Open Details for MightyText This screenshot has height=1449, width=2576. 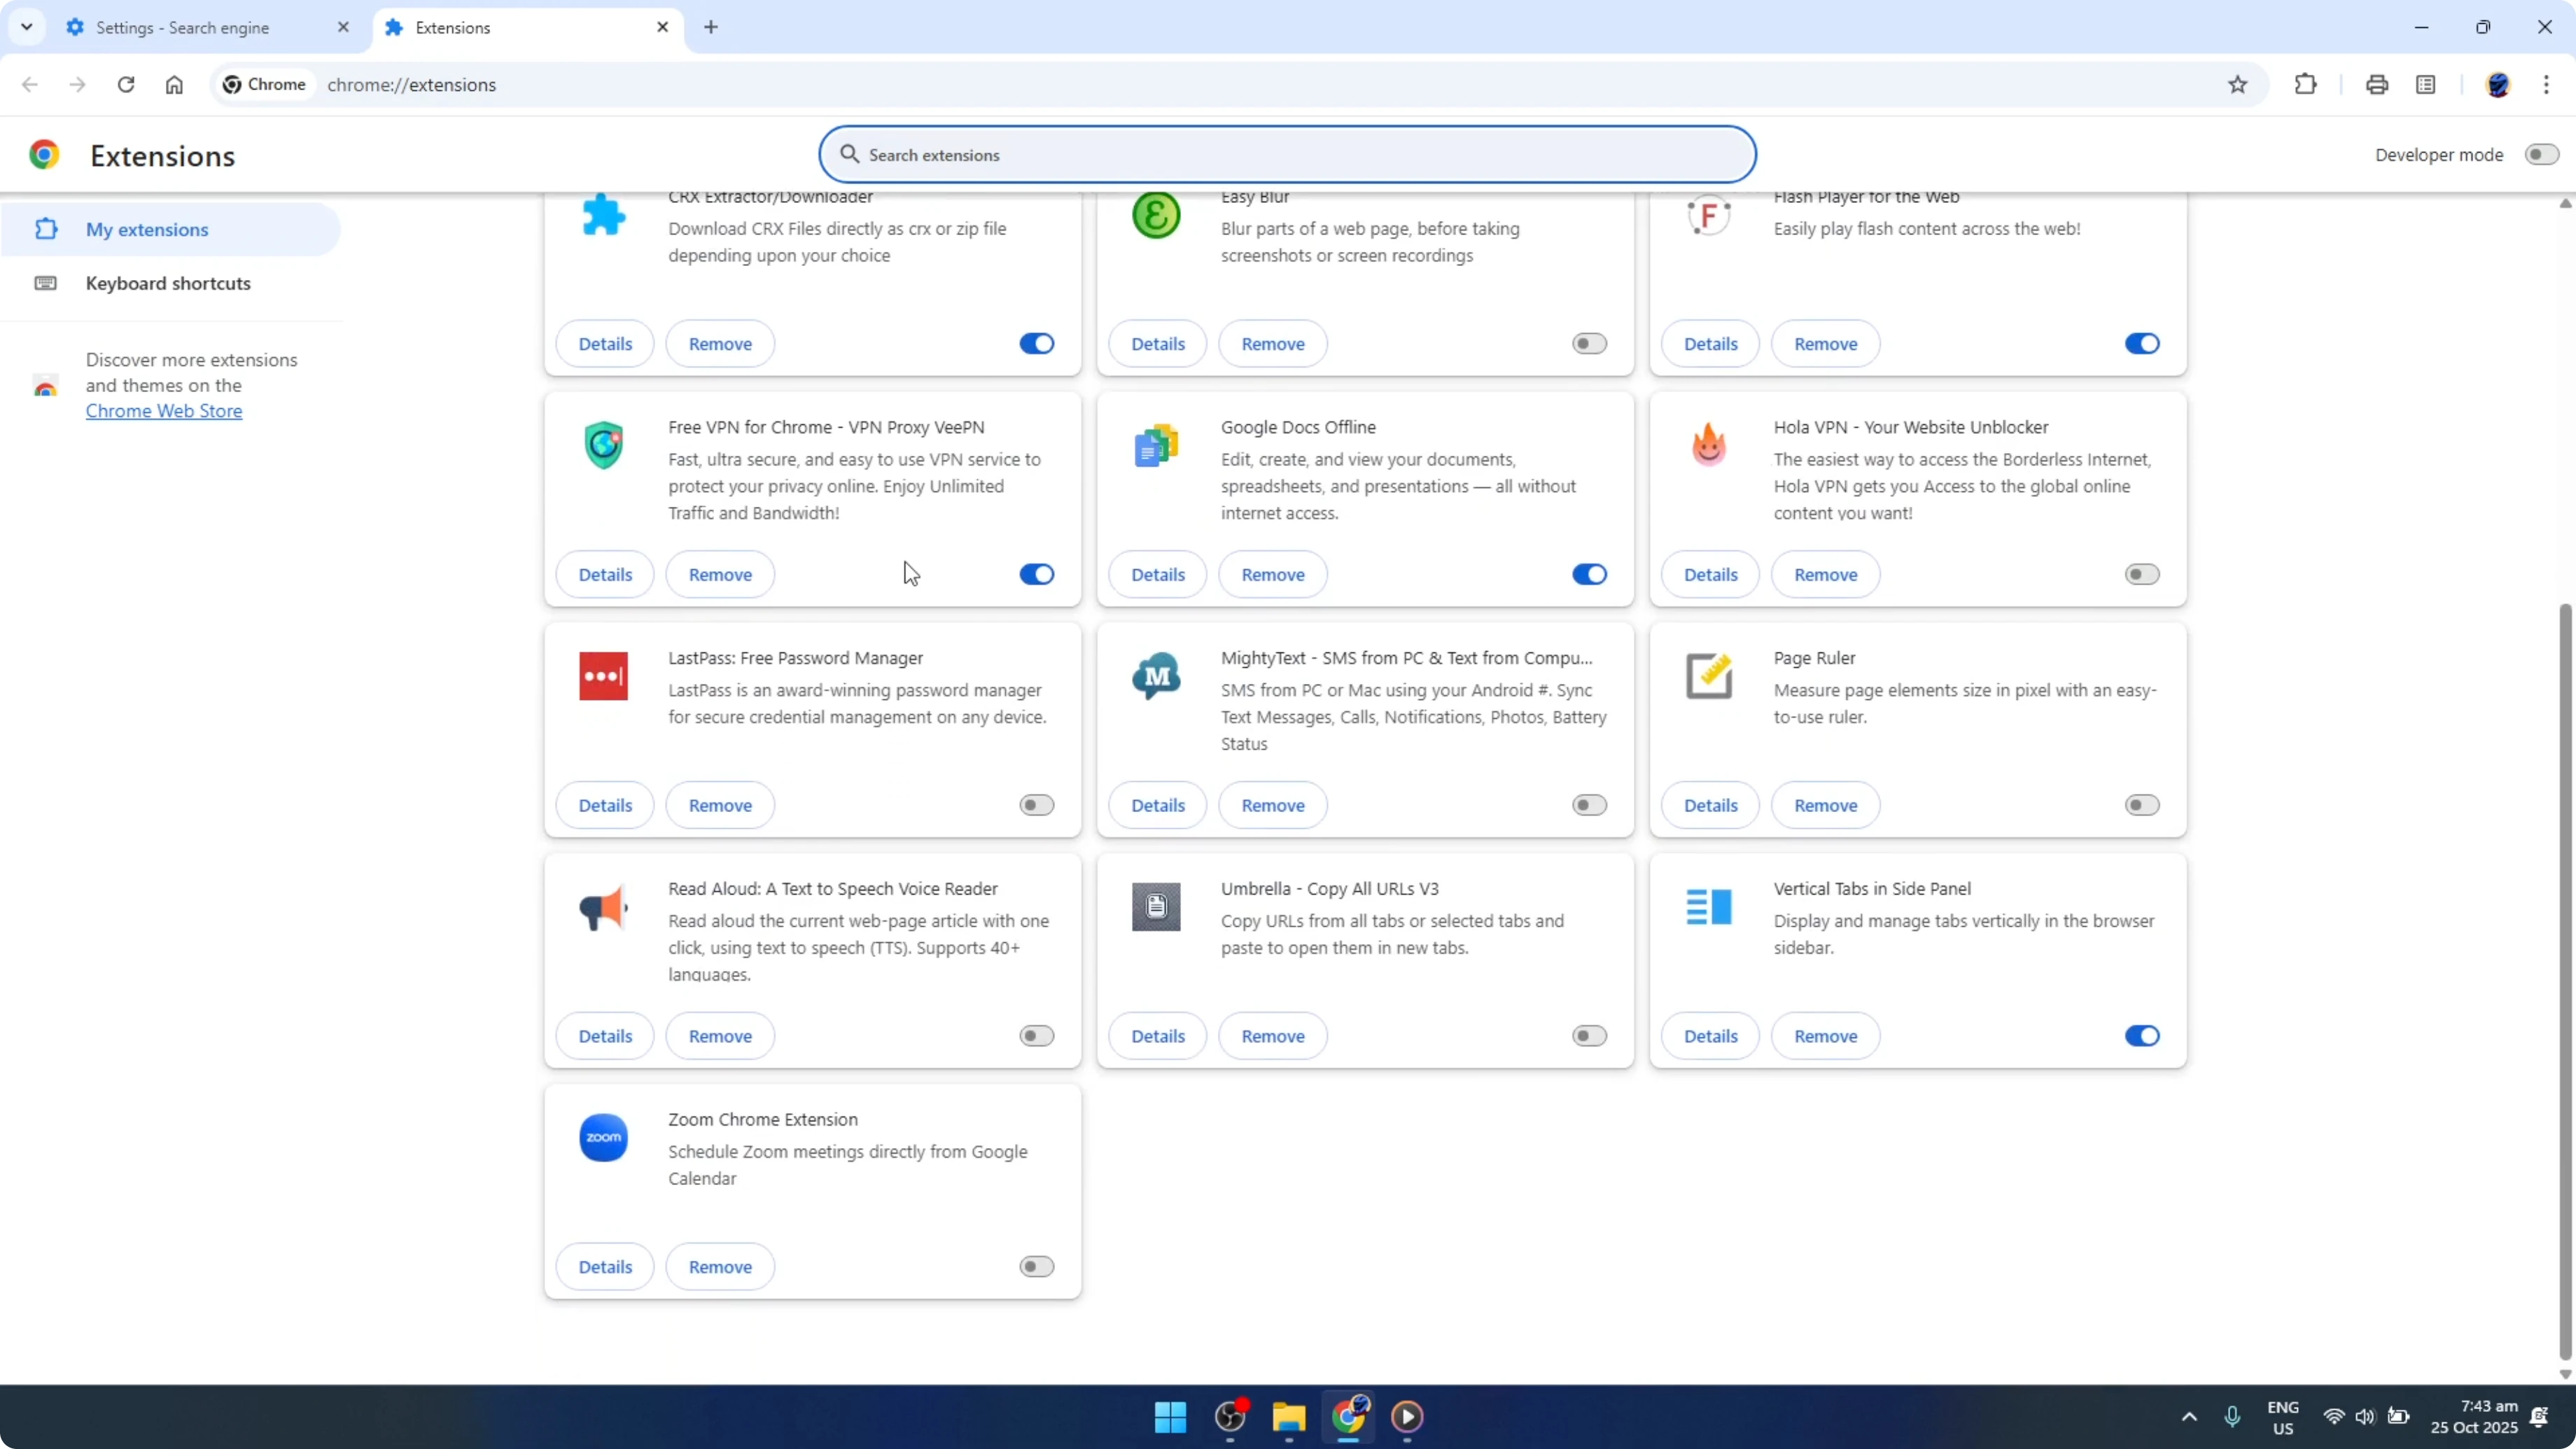tap(1158, 806)
